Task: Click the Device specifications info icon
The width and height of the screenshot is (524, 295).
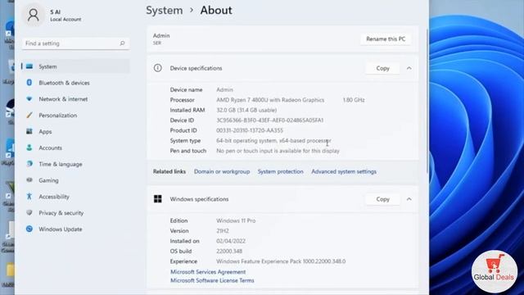Action: (x=158, y=68)
